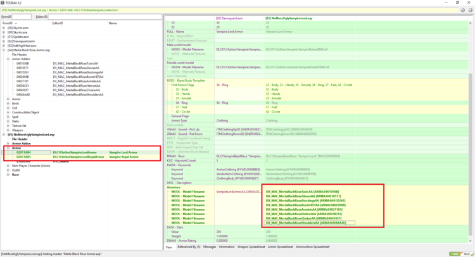
Task: Click the RNAM - Race row label
Action: pyautogui.click(x=175, y=156)
